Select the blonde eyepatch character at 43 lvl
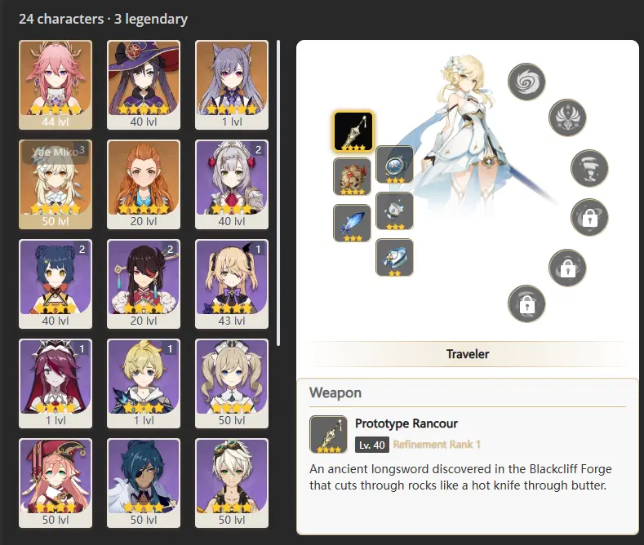Screen dimensions: 644x545 point(232,284)
